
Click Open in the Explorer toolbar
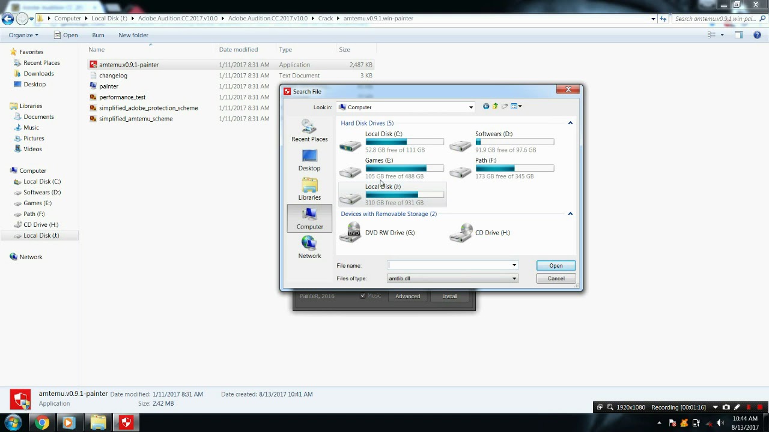tap(66, 35)
